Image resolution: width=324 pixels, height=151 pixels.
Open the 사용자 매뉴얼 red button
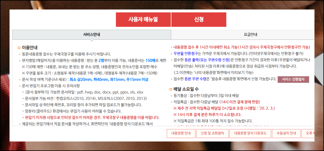pos(143,20)
